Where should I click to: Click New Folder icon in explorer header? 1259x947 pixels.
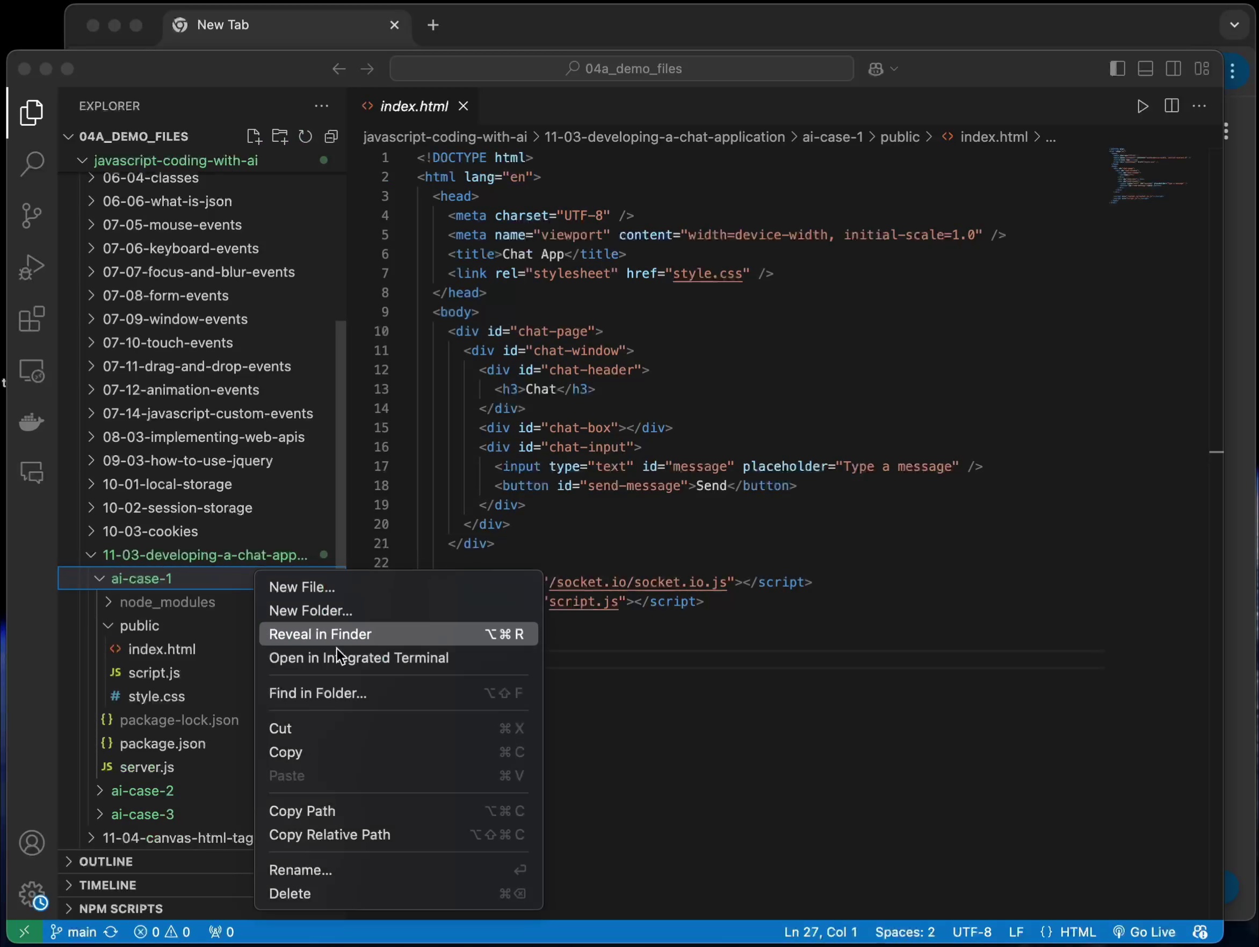[x=279, y=136]
